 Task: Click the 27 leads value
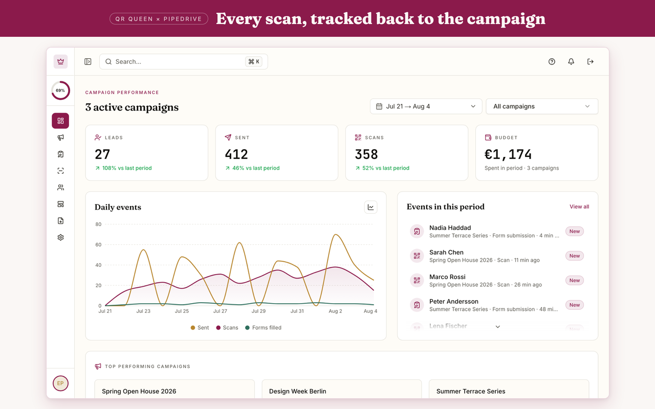[x=102, y=154]
